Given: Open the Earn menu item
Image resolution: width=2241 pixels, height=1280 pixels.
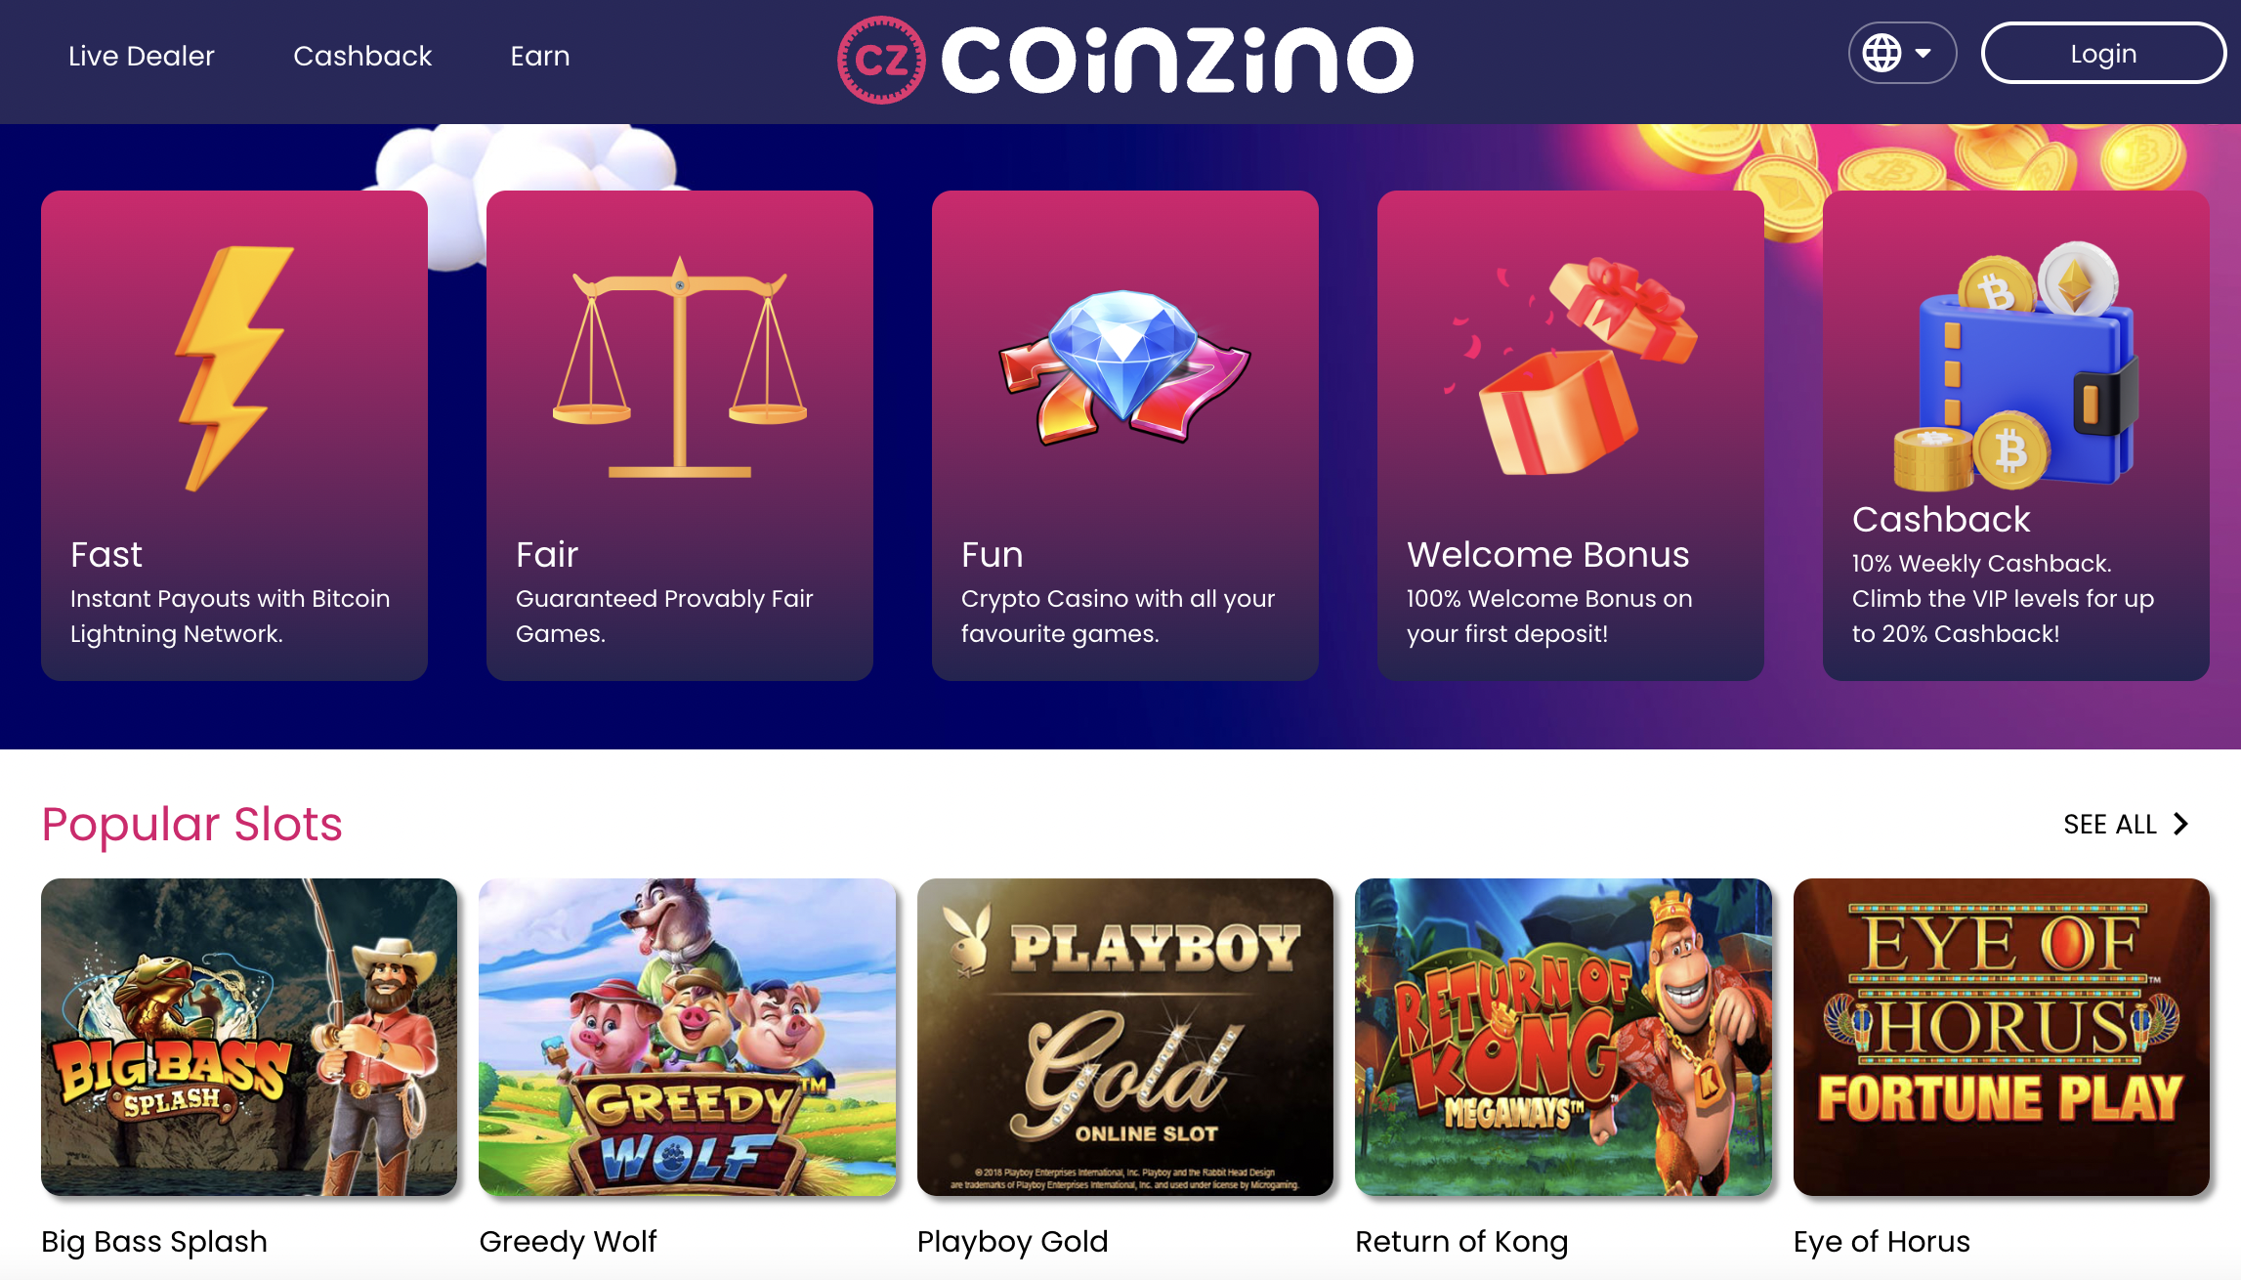Looking at the screenshot, I should [540, 56].
